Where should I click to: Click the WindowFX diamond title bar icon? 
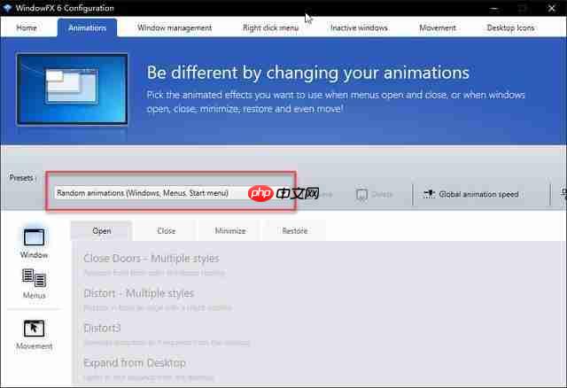coord(7,8)
